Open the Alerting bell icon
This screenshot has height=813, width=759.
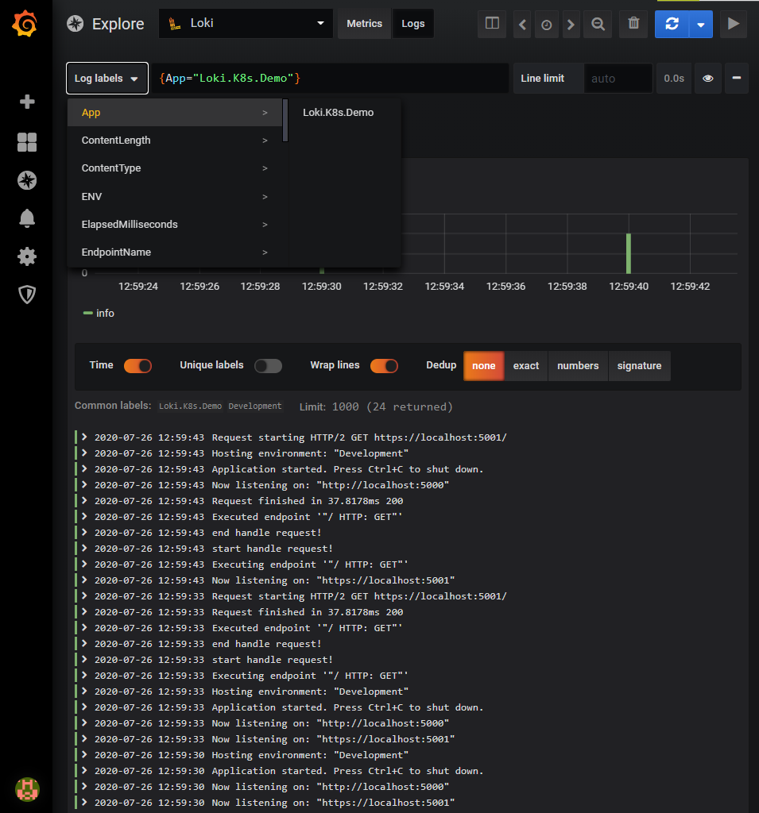(27, 218)
